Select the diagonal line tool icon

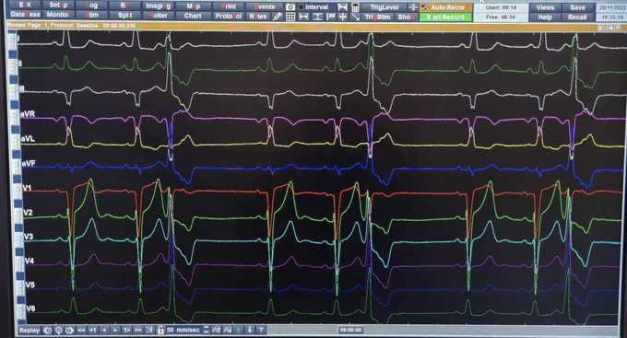tap(355, 17)
